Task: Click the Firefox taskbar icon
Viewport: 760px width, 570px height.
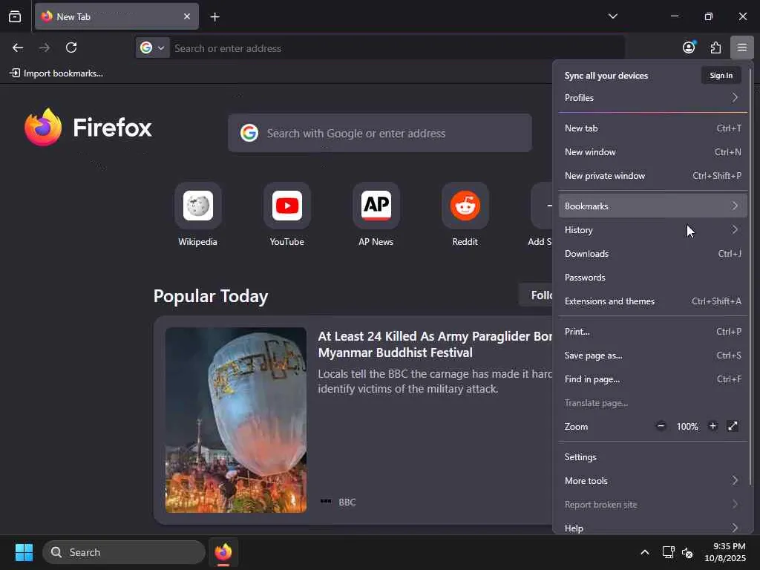Action: [x=223, y=552]
